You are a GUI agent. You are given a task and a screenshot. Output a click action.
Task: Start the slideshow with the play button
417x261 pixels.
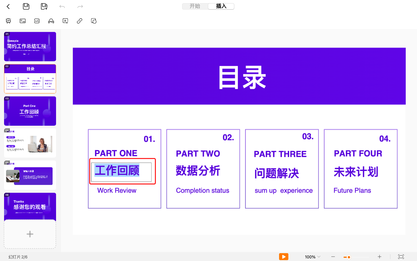tap(284, 257)
